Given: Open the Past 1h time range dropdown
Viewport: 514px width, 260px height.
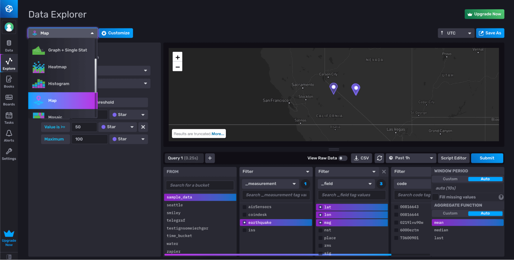Looking at the screenshot, I should [x=411, y=158].
